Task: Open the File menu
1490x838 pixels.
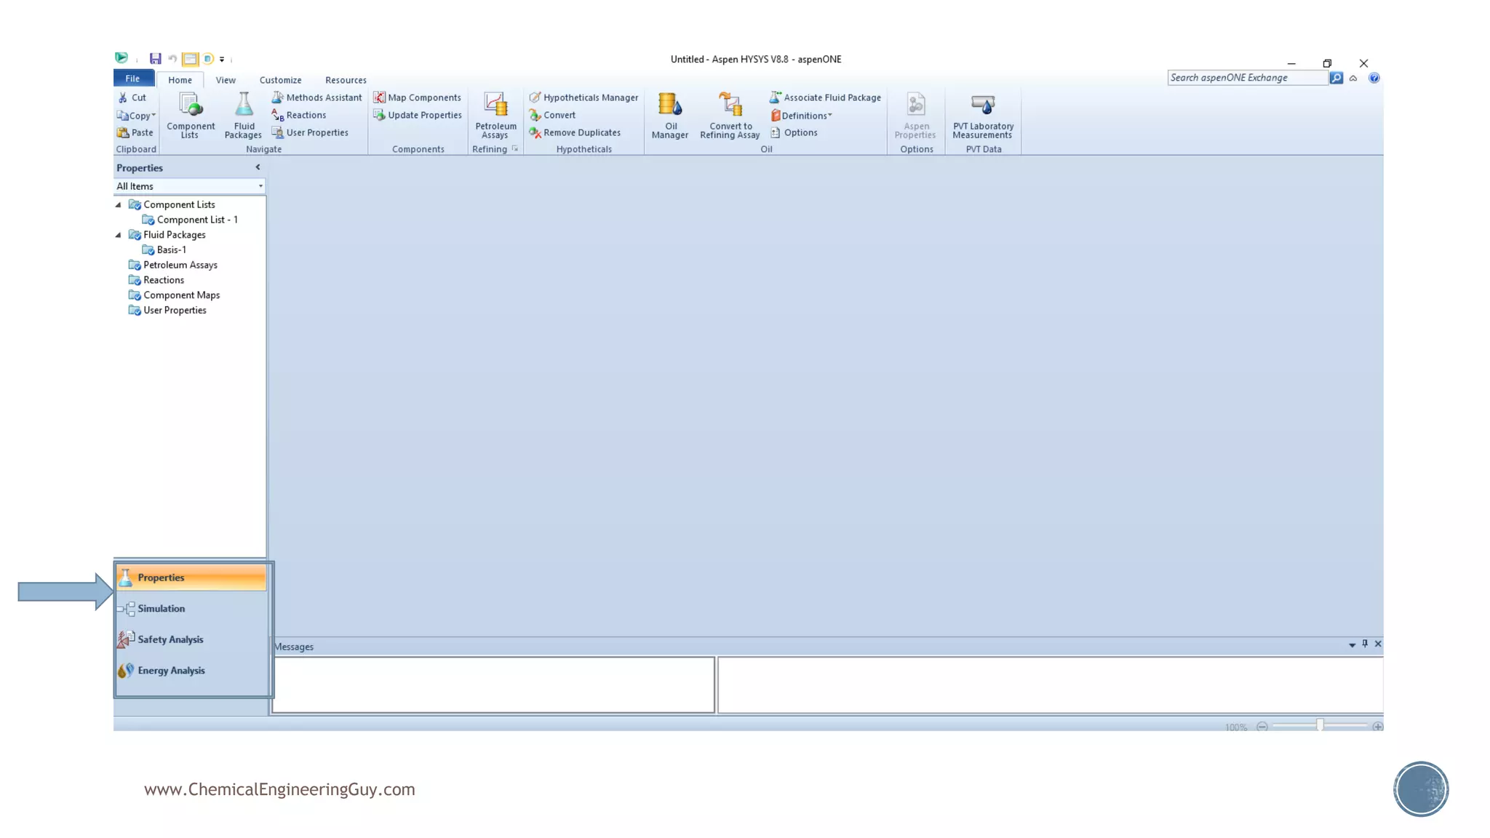Action: pyautogui.click(x=132, y=79)
